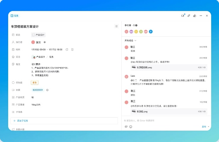
Task: Click the copy link icon in header
Action: (189, 16)
